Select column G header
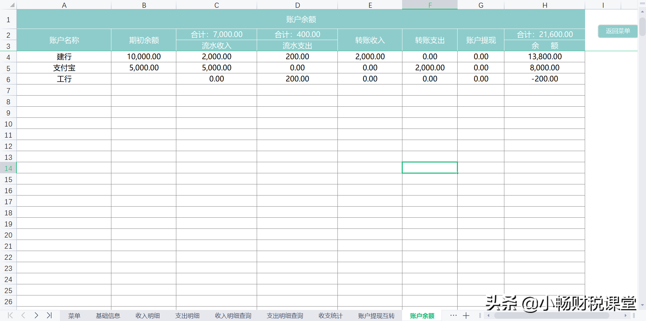 (x=481, y=5)
